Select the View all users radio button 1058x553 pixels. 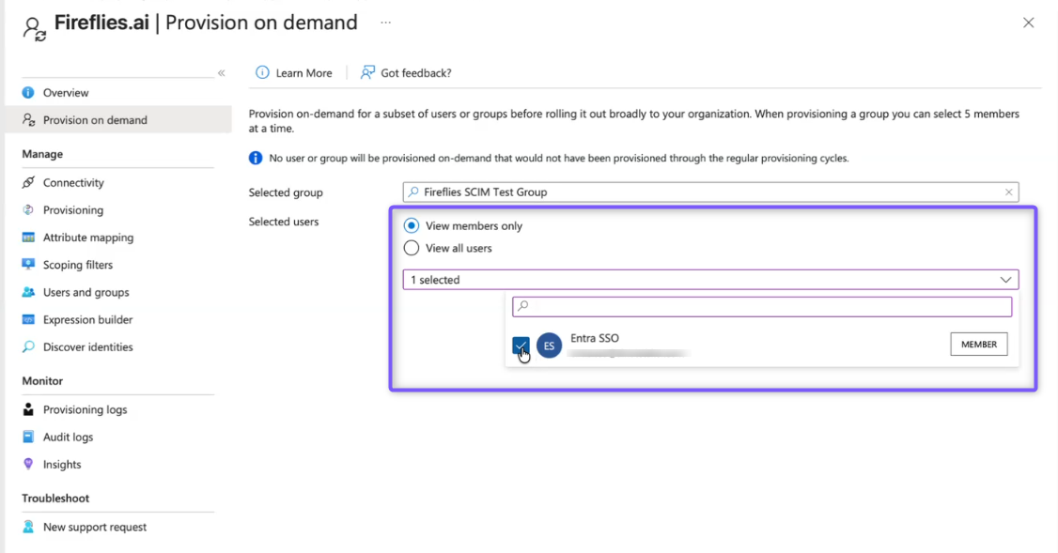click(x=411, y=248)
